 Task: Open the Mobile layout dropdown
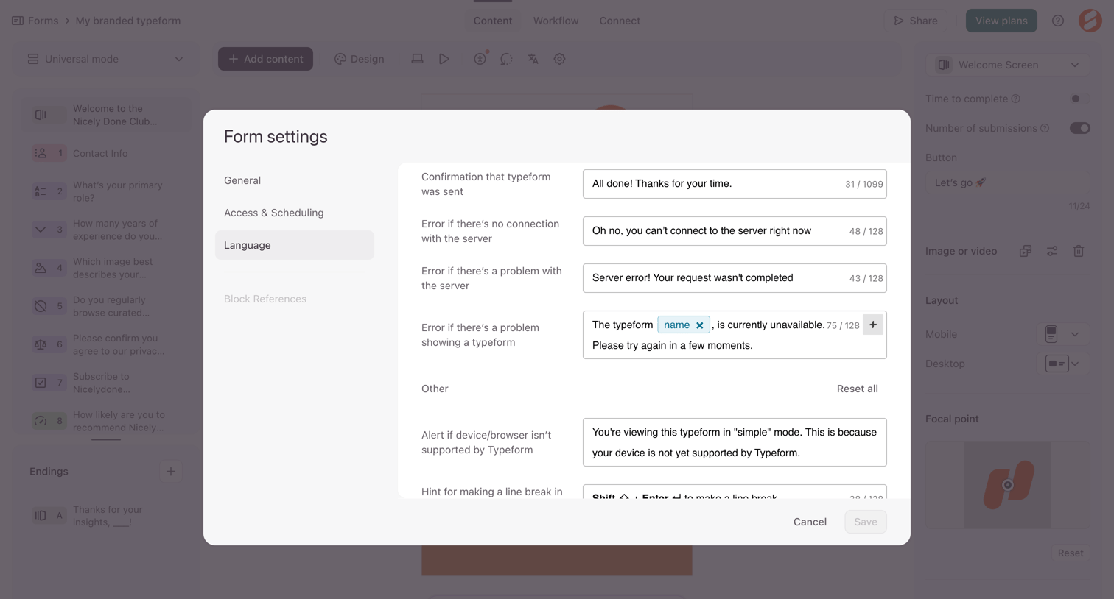coord(1062,334)
